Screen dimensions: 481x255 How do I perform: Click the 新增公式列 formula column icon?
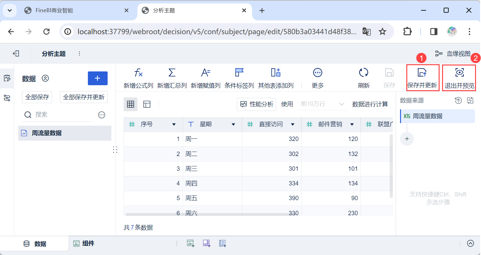pyautogui.click(x=138, y=73)
